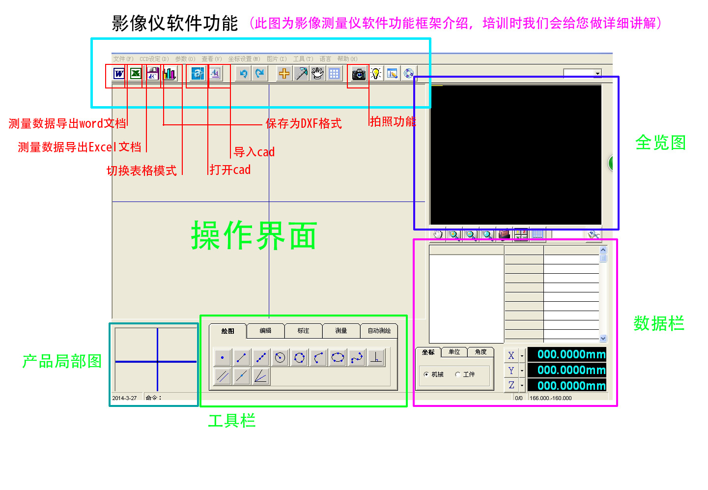Switch to the 角度 tab
The image size is (708, 490).
point(481,352)
